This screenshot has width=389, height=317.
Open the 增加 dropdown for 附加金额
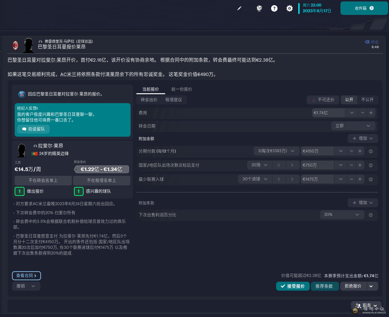363,138
